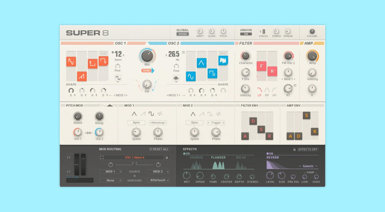The height and width of the screenshot is (212, 385).
Task: Click the OSC 1 sawtooth wave block
Action: click(82, 76)
